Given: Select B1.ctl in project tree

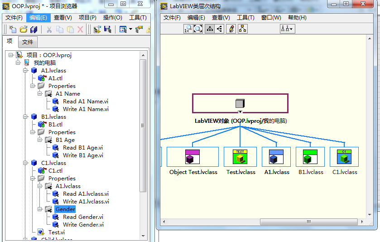Looking at the screenshot, I should 55,124.
